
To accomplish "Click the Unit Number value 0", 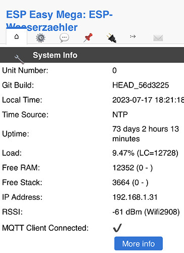I will [x=114, y=70].
